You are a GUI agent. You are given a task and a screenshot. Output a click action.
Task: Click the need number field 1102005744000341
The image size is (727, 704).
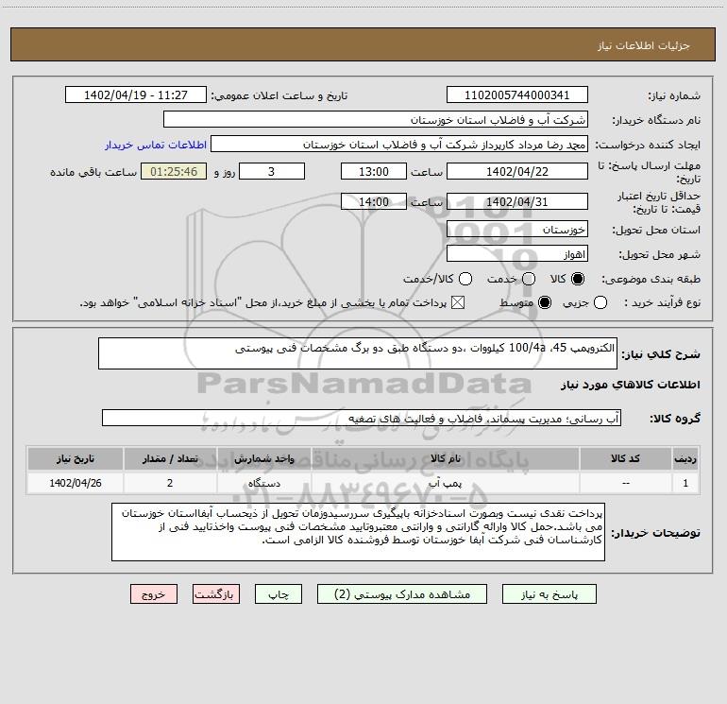pyautogui.click(x=517, y=95)
